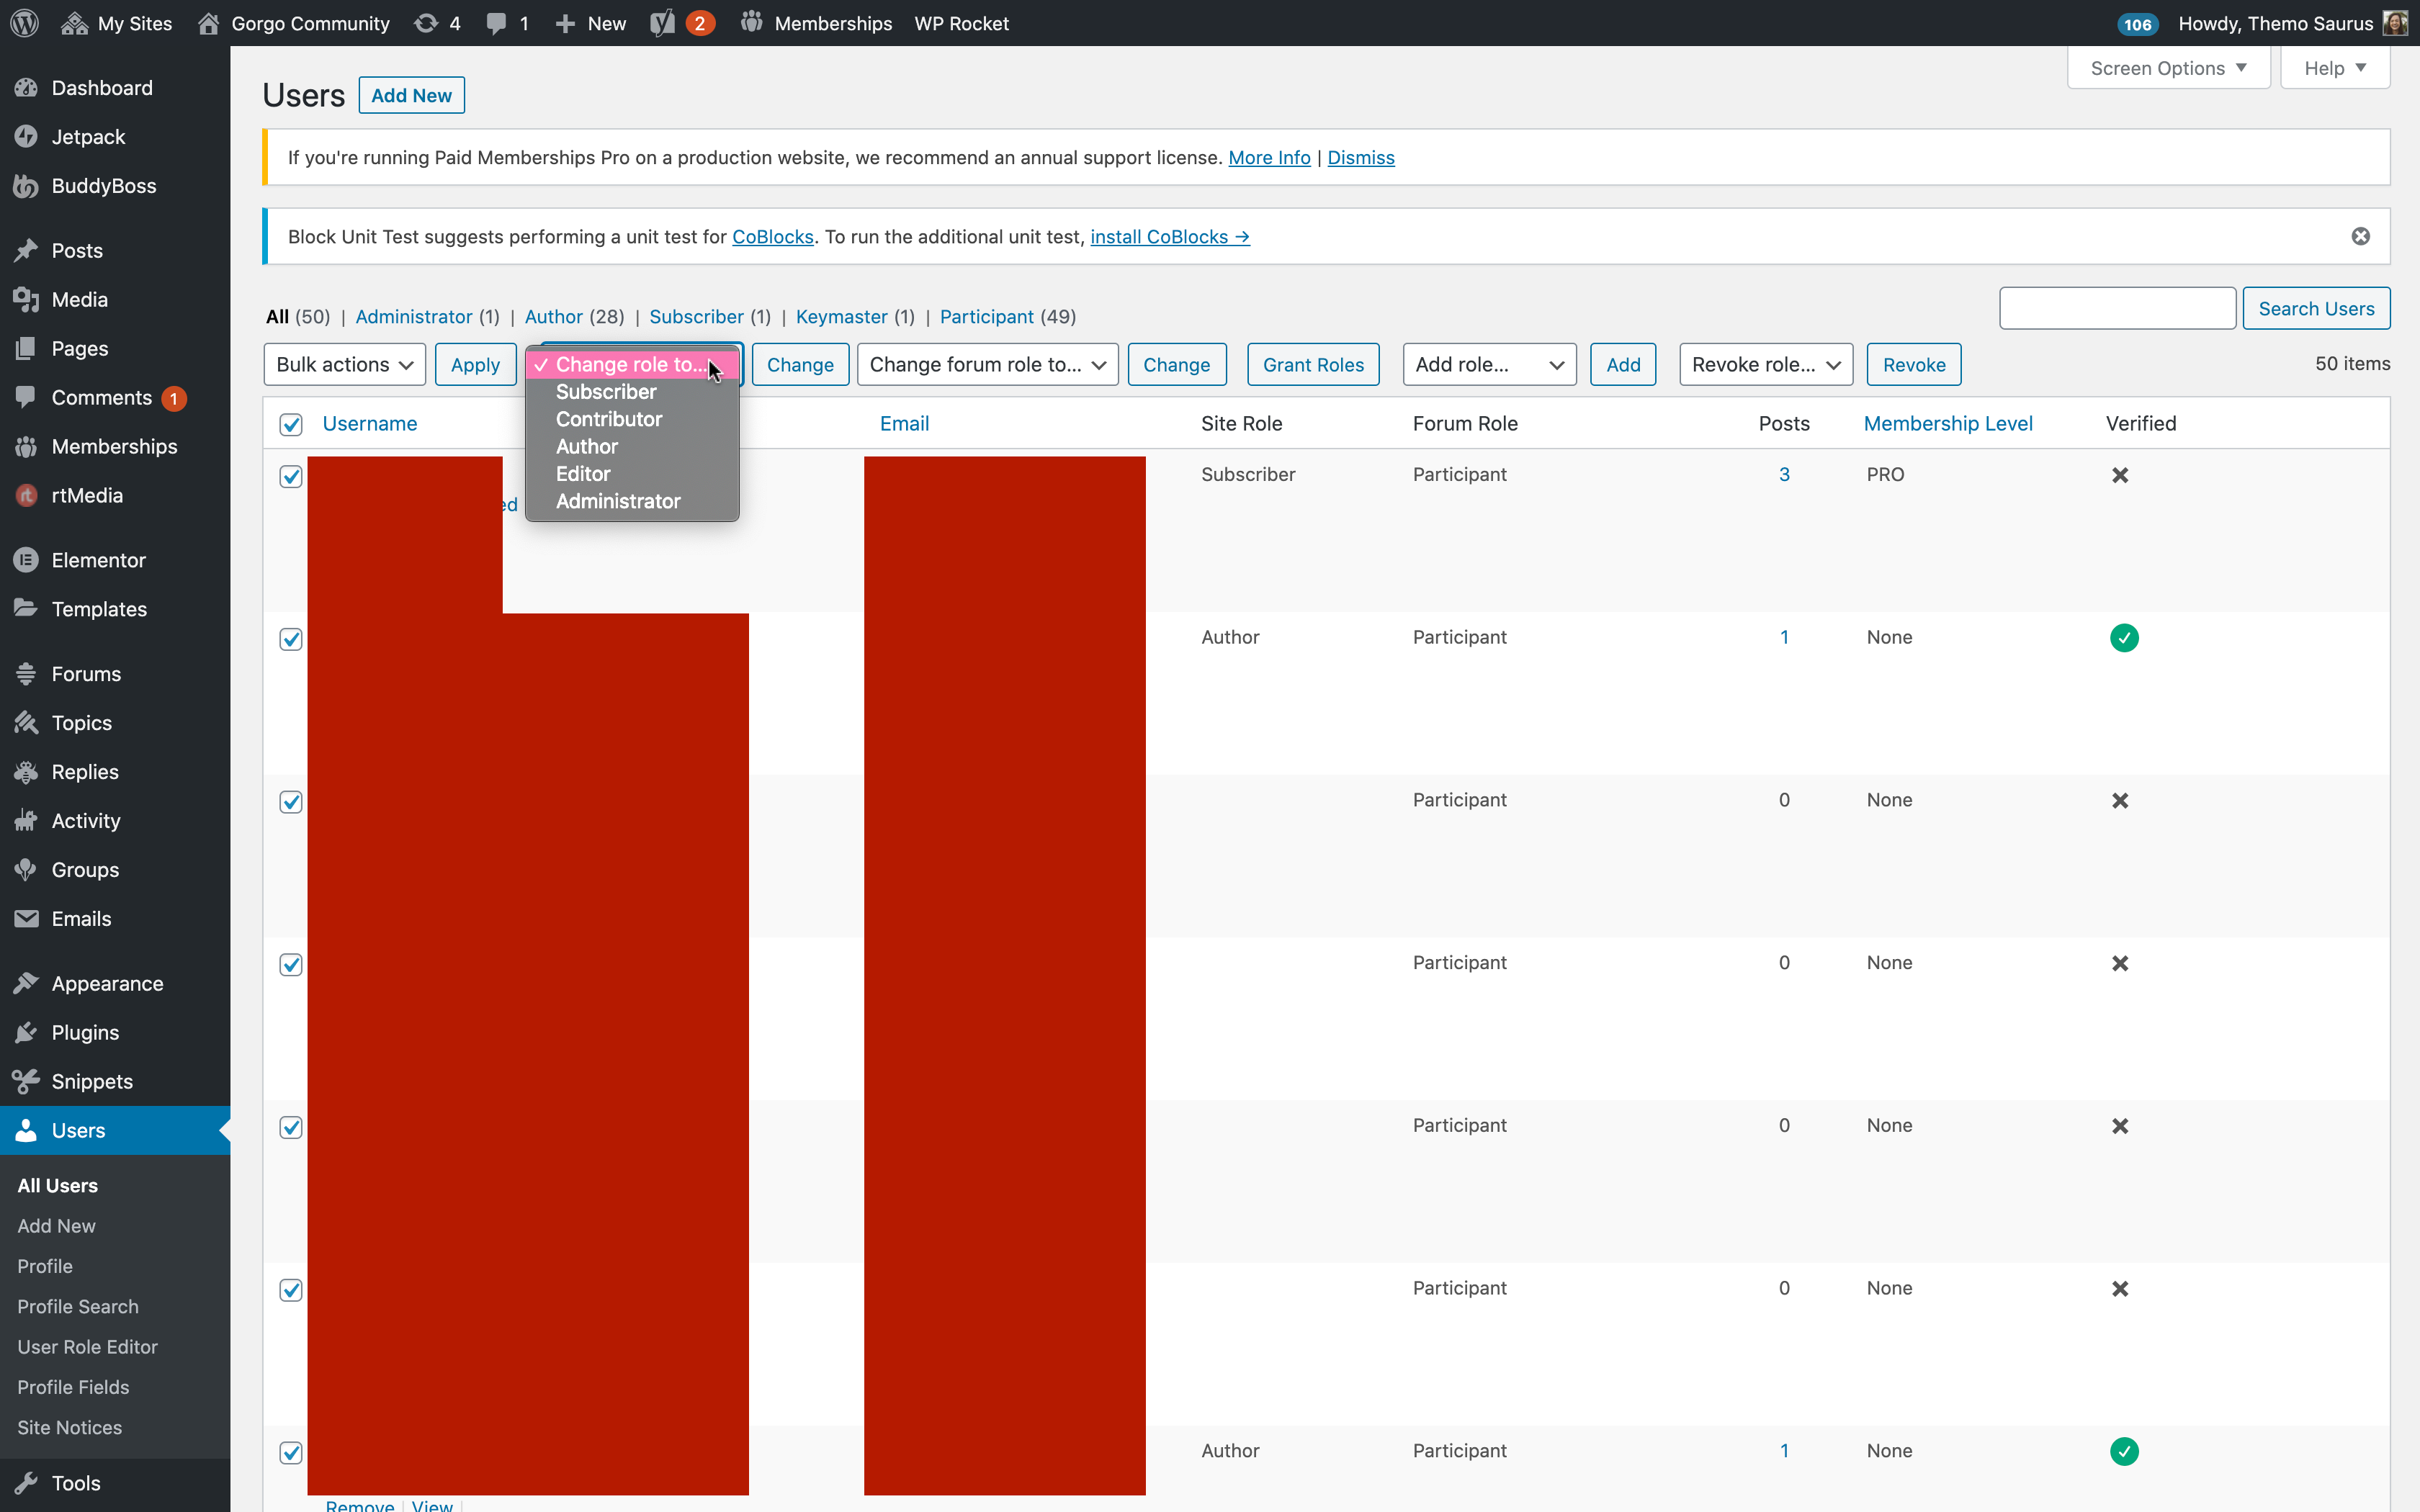Uncheck the Subscriber PRO row checkbox
Screen dimensions: 2420x1512
coord(291,476)
